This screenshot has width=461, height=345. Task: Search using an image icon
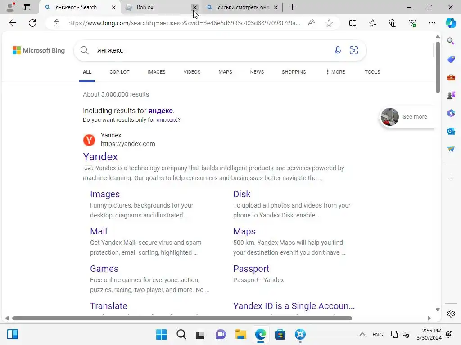[354, 50]
